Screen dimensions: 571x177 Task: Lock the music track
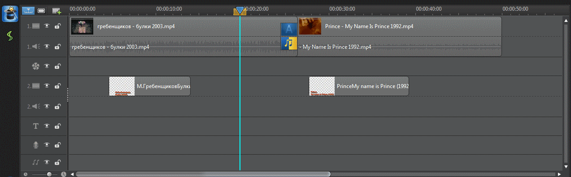[x=57, y=163]
